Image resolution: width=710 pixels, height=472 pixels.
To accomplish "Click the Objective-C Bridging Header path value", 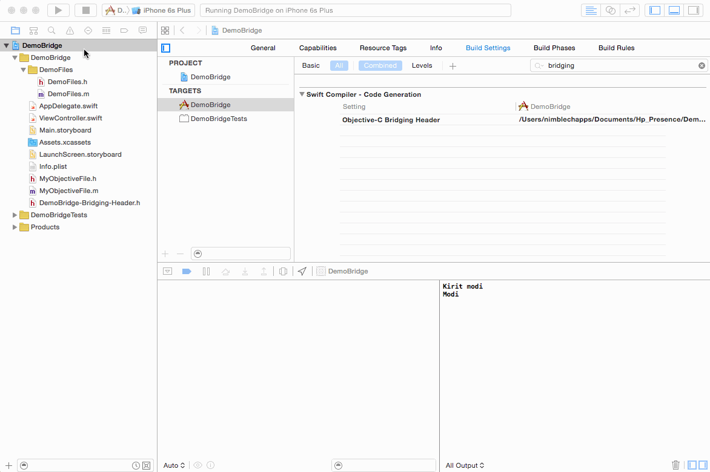I will click(612, 119).
